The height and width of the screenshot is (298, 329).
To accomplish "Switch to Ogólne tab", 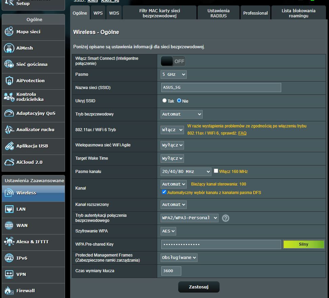I will 80,13.
